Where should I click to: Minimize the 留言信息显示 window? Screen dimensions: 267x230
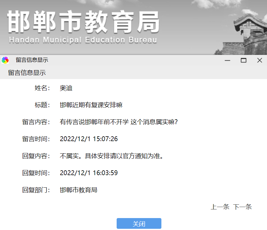click(227, 60)
